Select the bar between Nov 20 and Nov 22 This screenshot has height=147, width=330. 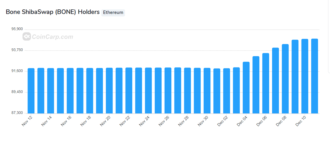(x=119, y=91)
